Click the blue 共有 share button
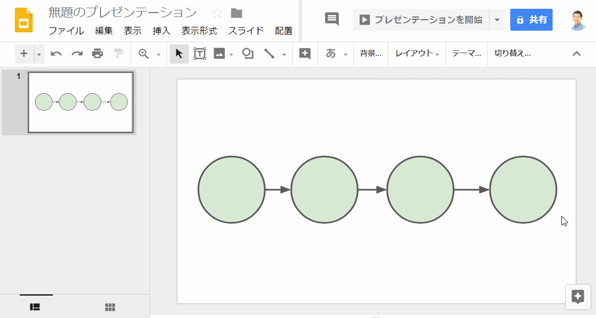 coord(531,20)
